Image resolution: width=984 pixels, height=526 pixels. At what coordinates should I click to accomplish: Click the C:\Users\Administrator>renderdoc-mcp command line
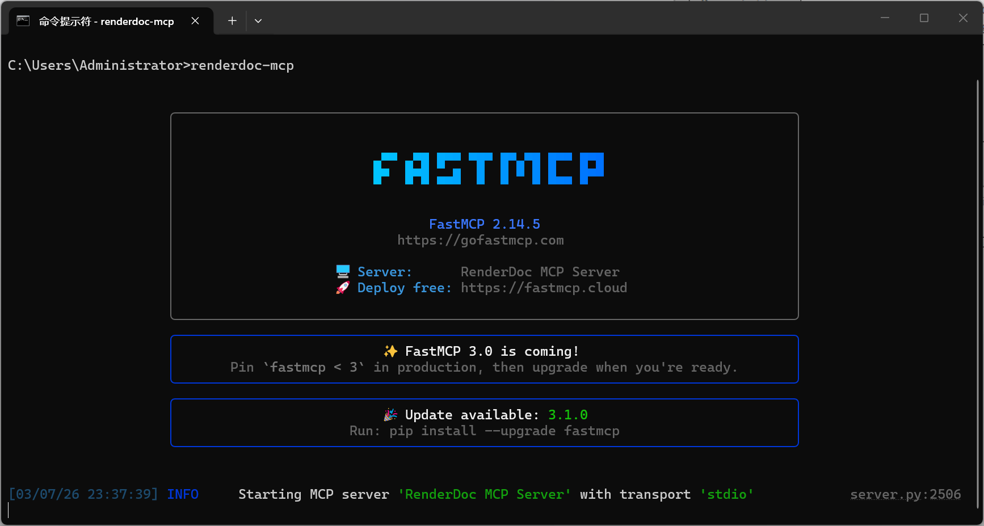[x=151, y=65]
